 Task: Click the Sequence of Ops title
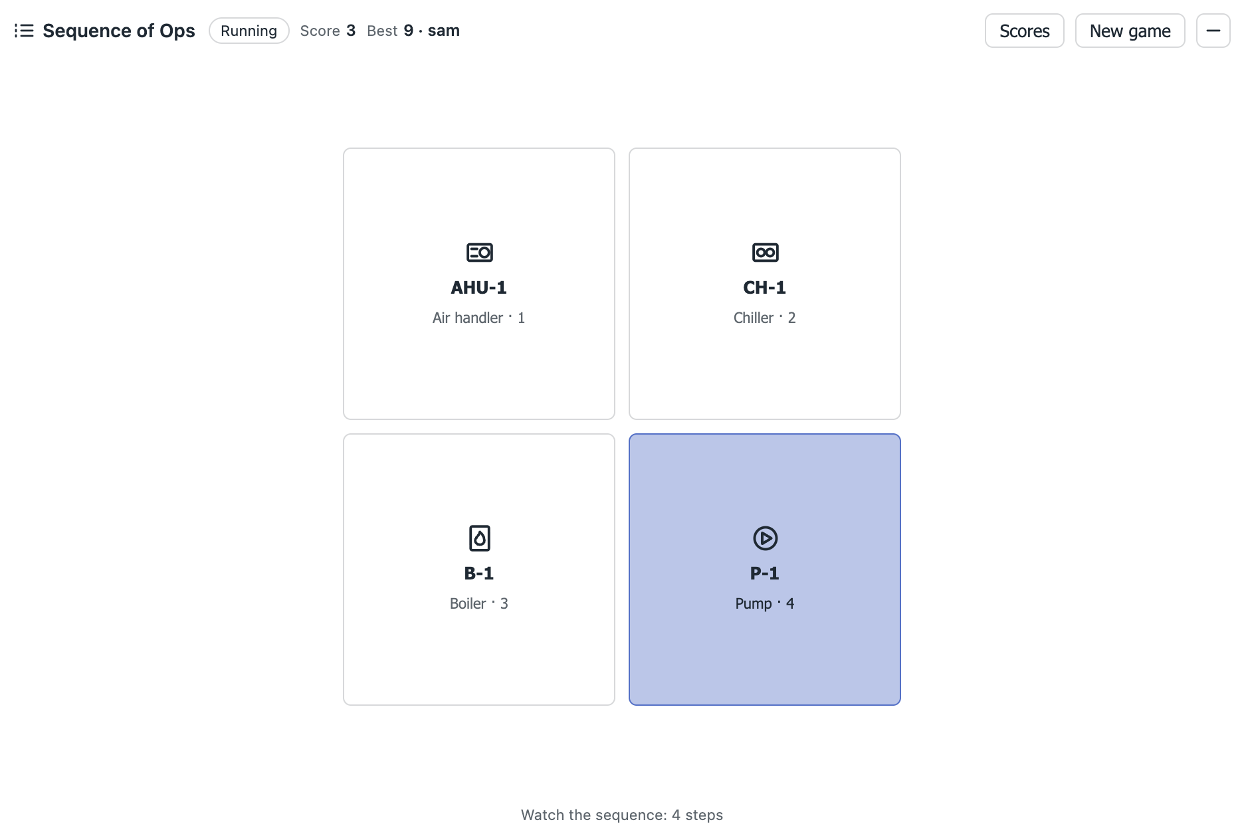(x=119, y=31)
